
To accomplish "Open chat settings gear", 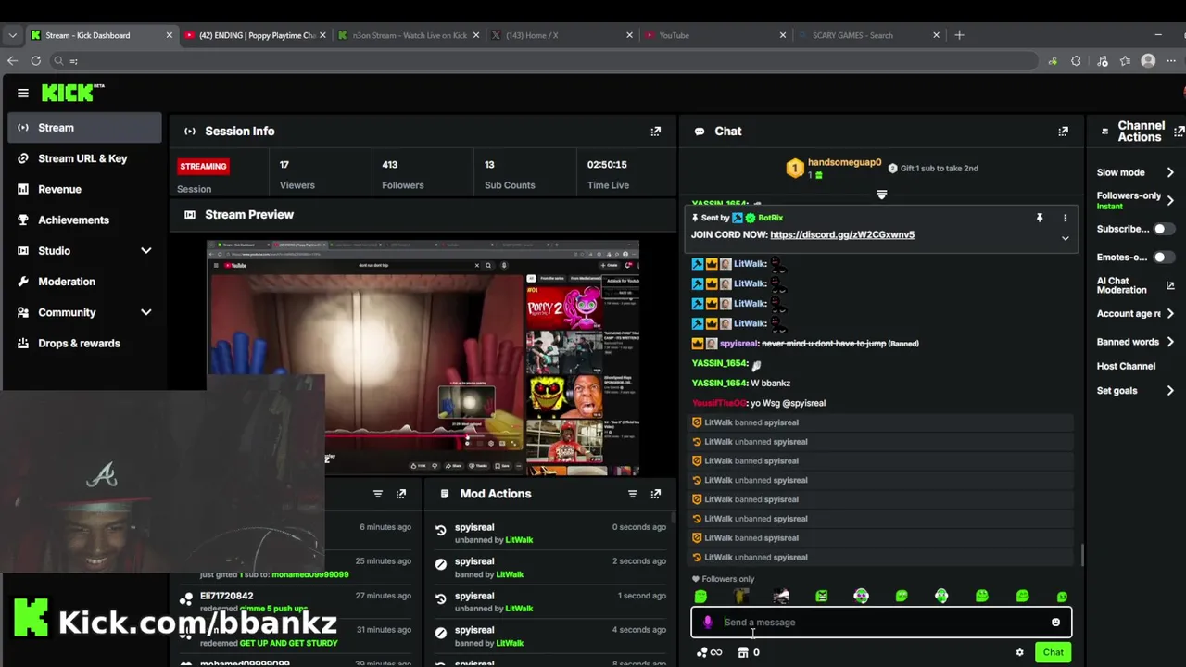I will pos(1020,652).
